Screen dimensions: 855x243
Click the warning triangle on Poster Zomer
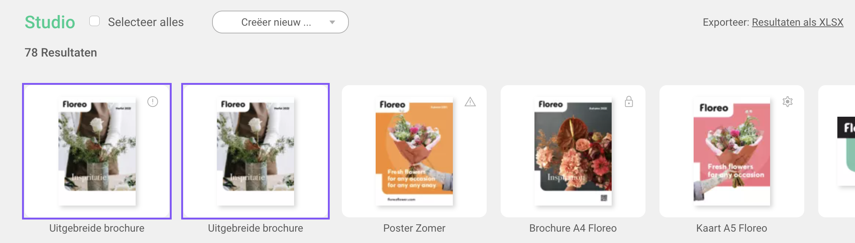[470, 102]
